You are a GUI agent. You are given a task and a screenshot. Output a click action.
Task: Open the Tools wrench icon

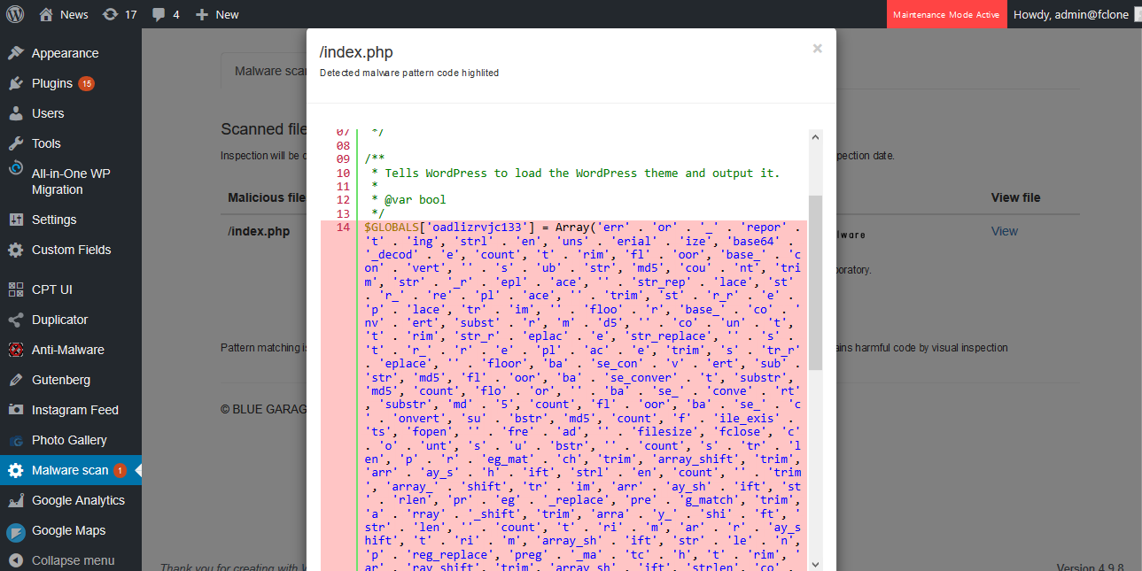click(15, 143)
